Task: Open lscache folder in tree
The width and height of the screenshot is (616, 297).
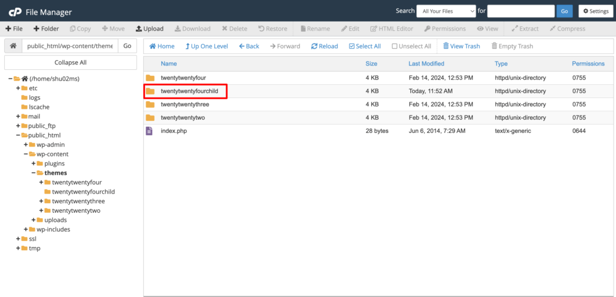Action: (x=39, y=107)
